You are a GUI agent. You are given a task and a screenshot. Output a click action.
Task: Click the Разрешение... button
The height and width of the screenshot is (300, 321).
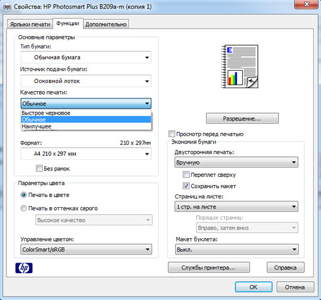242,118
